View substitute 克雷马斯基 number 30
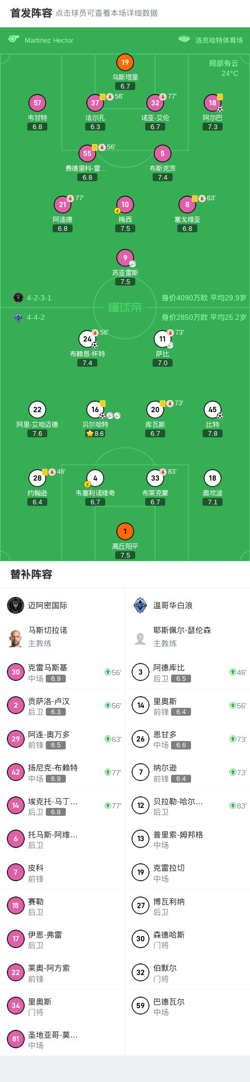 click(63, 672)
